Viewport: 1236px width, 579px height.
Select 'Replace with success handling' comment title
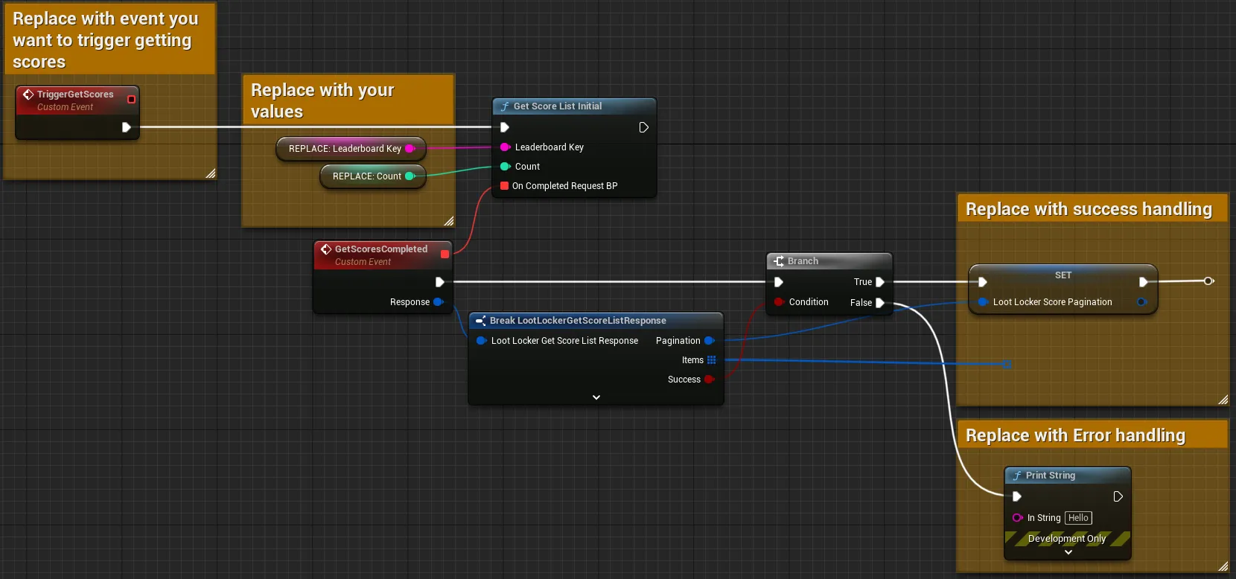point(1089,209)
